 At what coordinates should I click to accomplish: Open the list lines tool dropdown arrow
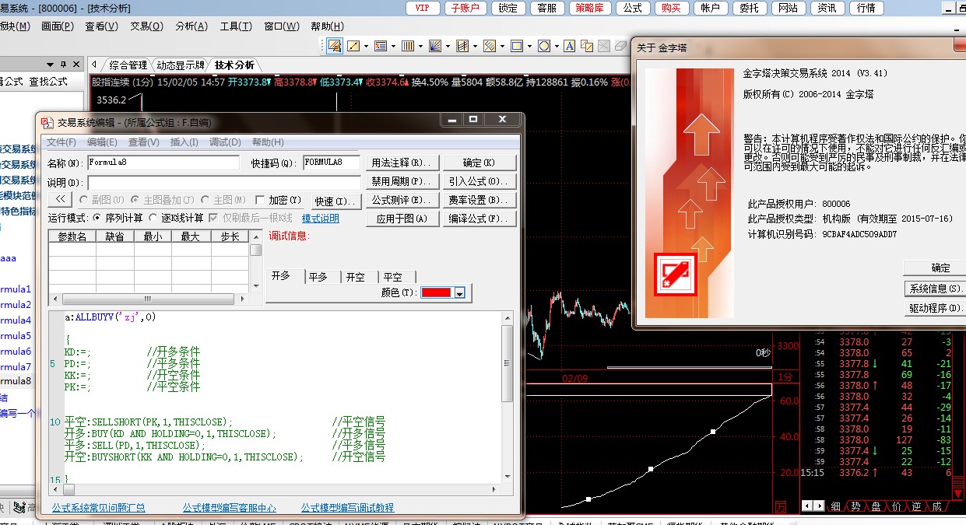(393, 46)
